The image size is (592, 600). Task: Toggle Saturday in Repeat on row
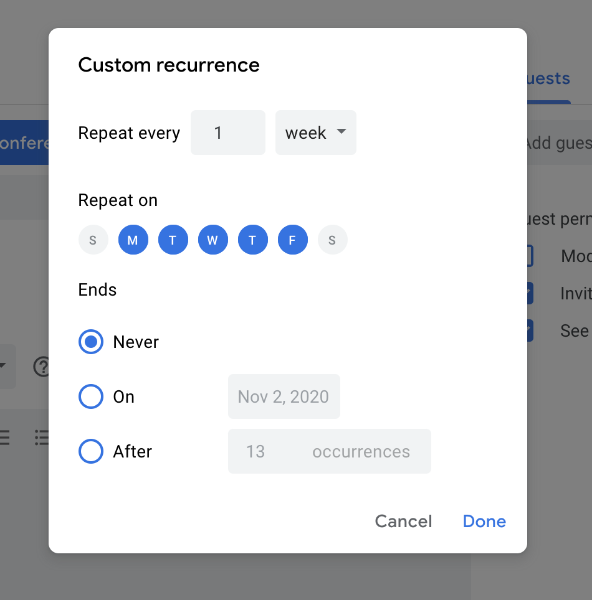[x=332, y=240]
